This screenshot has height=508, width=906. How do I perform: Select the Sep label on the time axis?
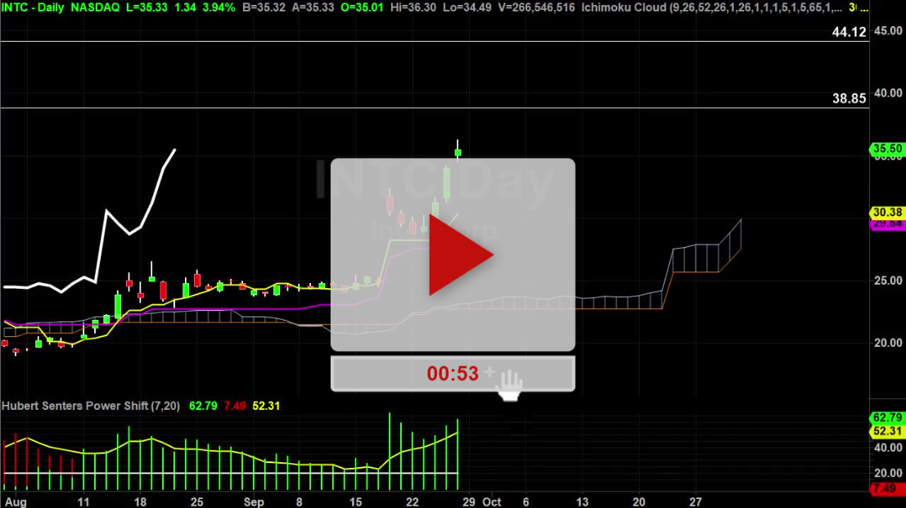[254, 502]
